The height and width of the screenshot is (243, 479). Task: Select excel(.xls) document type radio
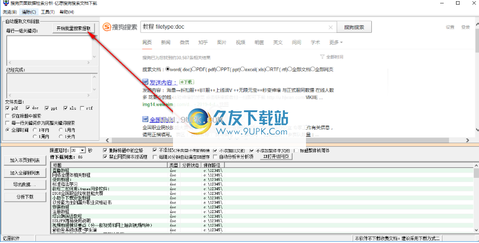(x=242, y=69)
